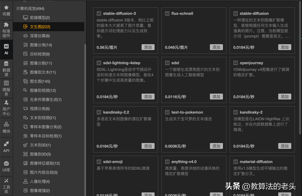302x196 pixels.
Task: Select 图像增强(2) category
Action: 40,191
